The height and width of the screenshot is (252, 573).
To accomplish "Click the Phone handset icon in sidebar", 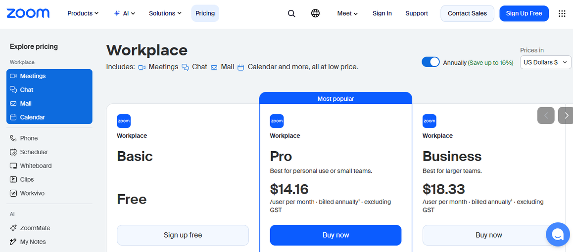I will [13, 138].
